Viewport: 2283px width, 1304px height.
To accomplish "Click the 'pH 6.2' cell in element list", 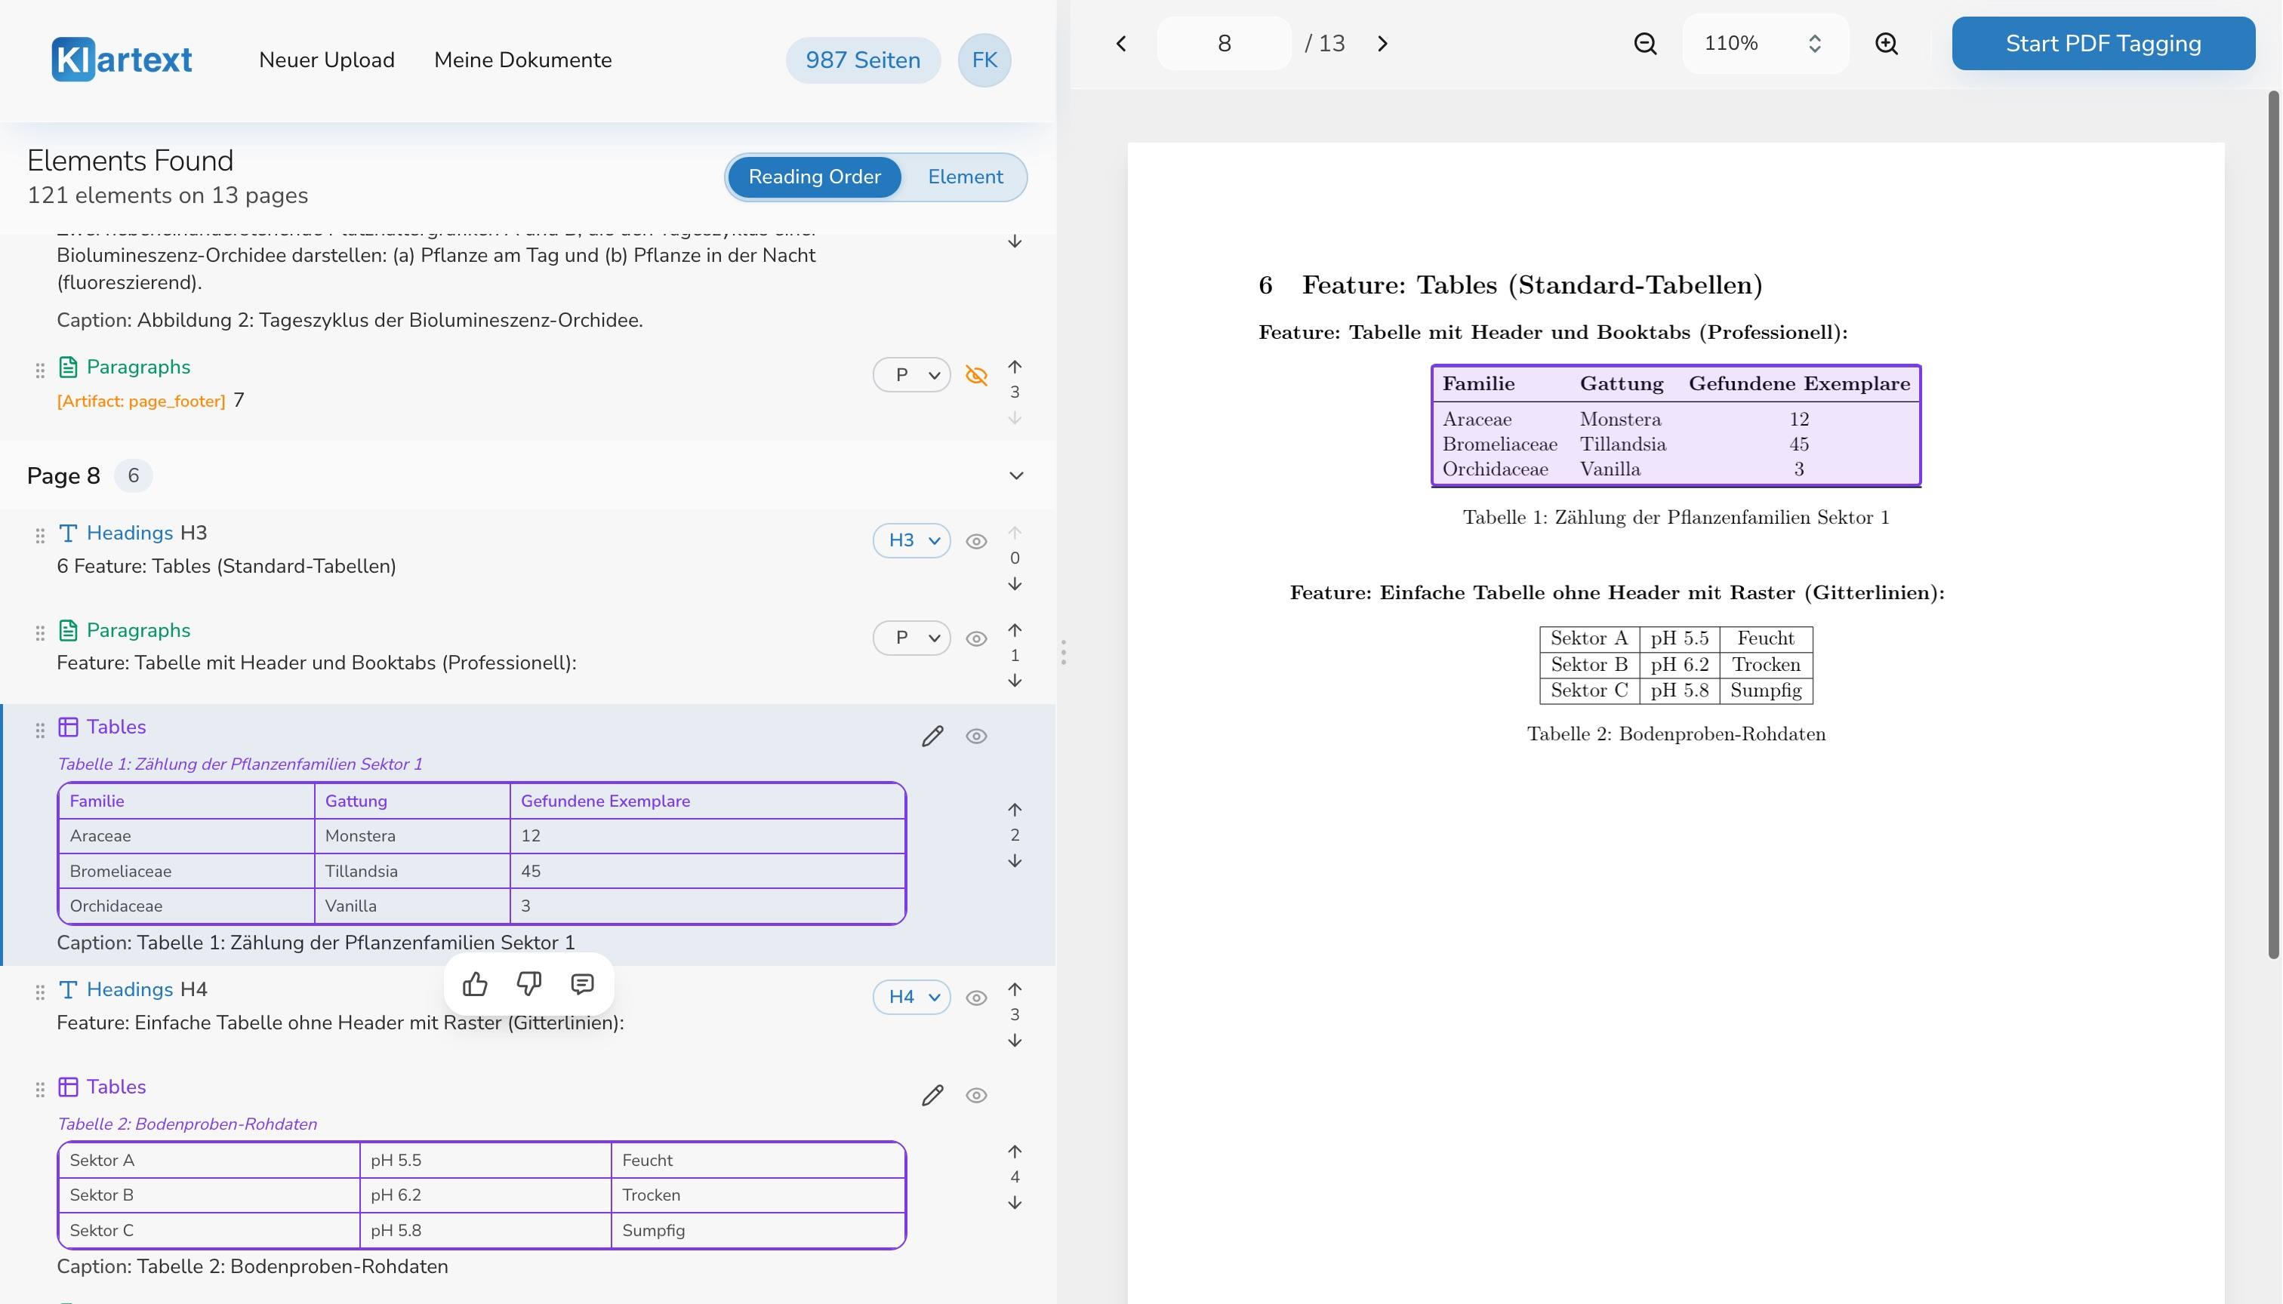I will click(485, 1195).
